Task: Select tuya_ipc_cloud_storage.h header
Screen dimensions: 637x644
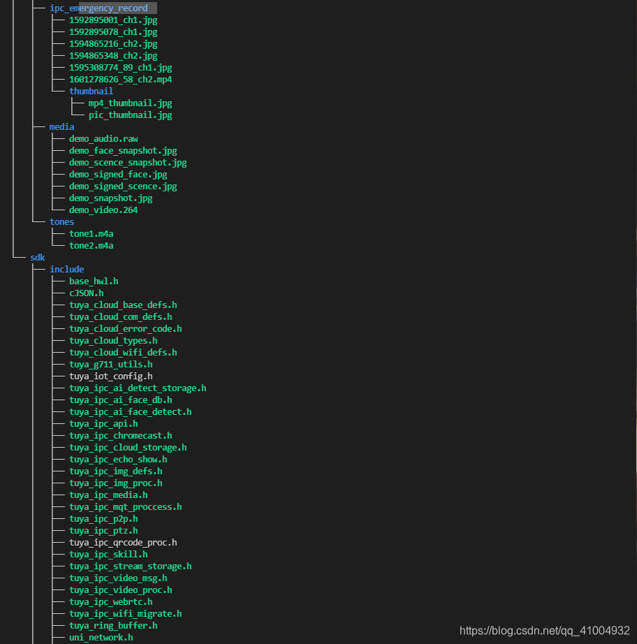Action: click(x=128, y=447)
